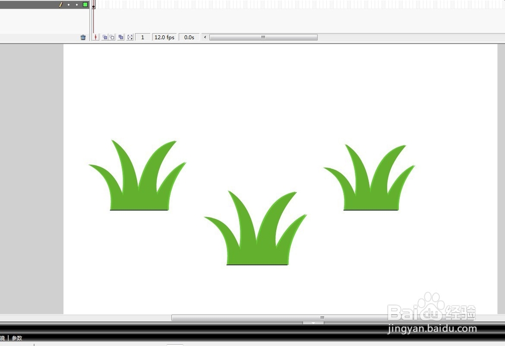505x346 pixels.
Task: Click the timeline horizontal scrollbar thumb
Action: 263,37
